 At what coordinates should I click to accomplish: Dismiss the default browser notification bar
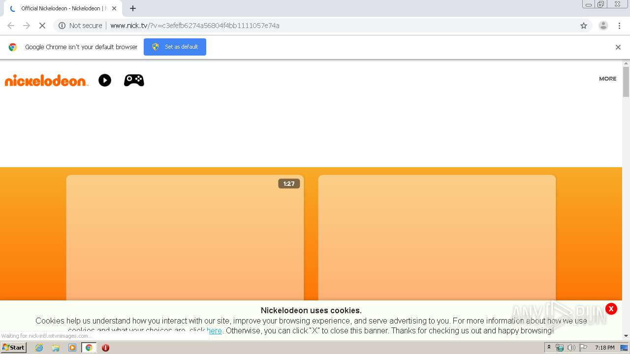(618, 47)
